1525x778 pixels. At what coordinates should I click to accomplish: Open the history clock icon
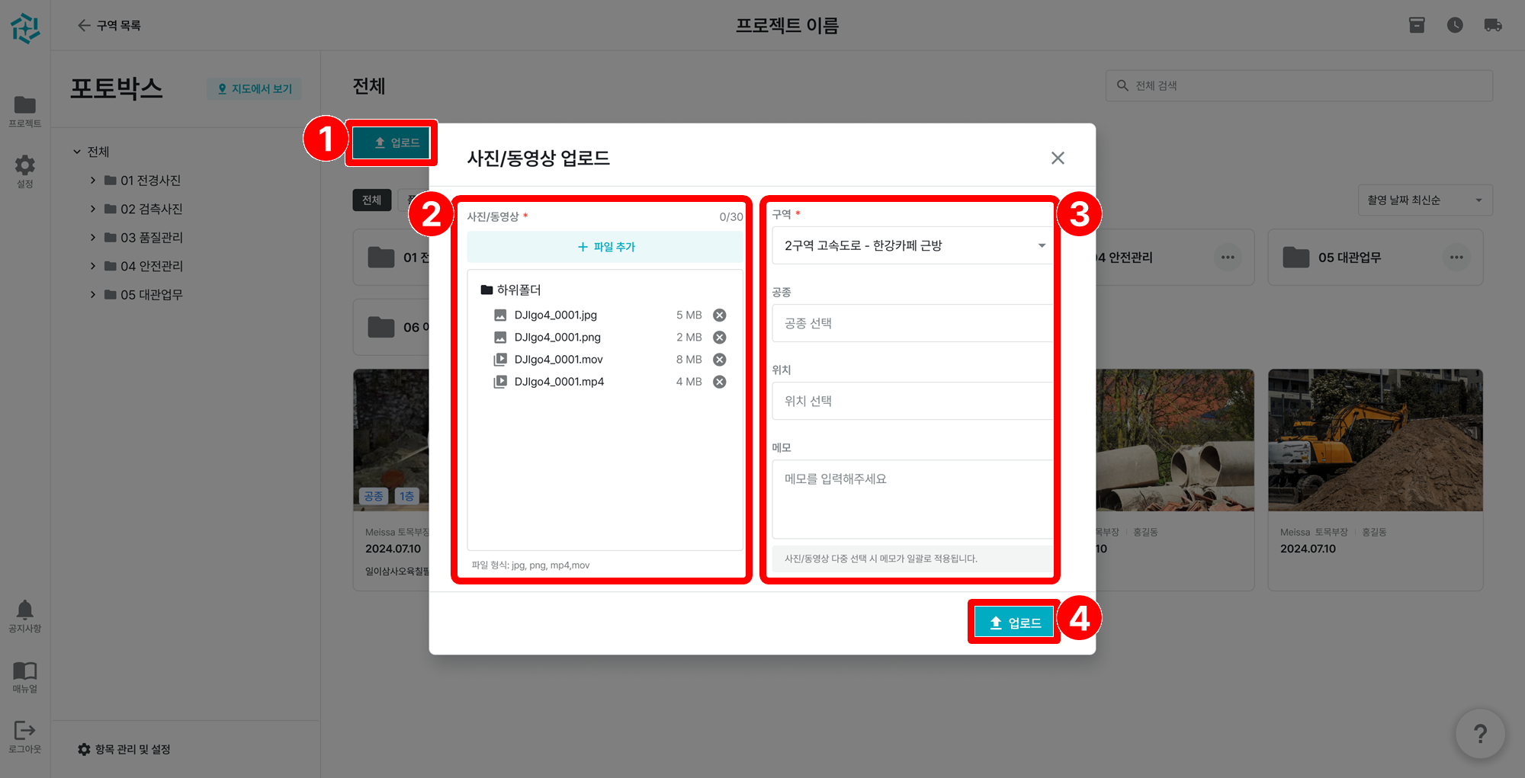(1455, 25)
